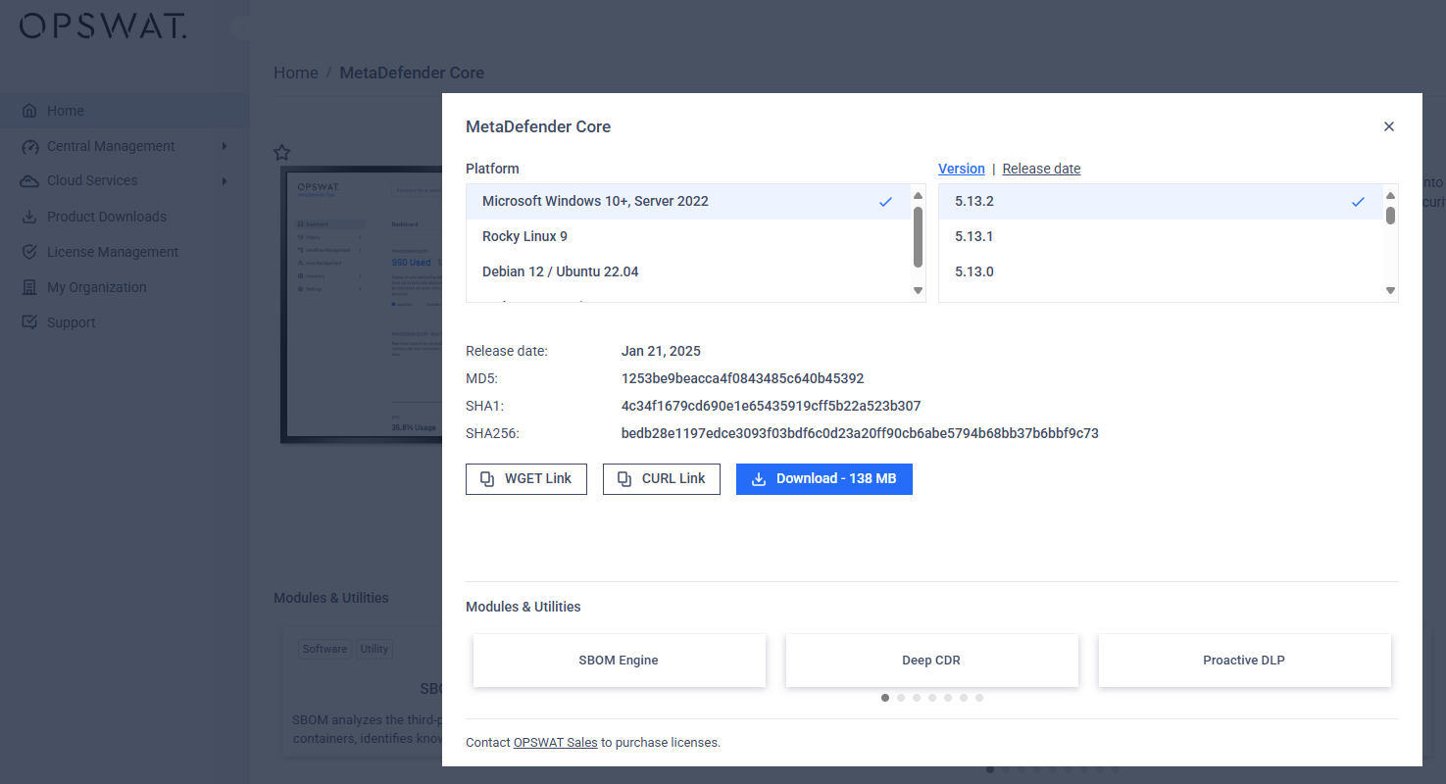Screen dimensions: 1446x784
Task: Click the SHA256 hash value
Action: 860,433
